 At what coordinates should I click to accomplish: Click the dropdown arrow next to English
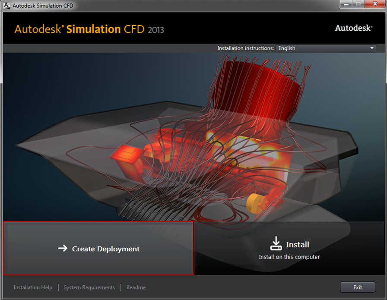(x=372, y=48)
